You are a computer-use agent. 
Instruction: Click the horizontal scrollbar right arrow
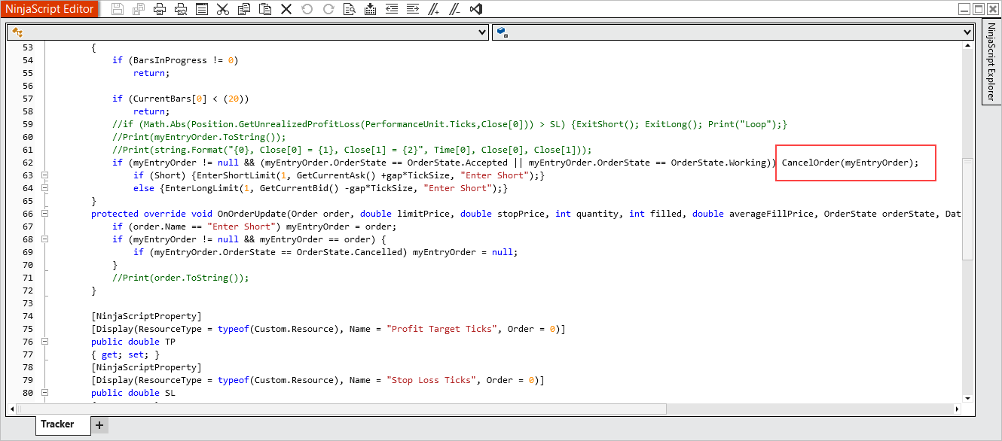pos(957,409)
